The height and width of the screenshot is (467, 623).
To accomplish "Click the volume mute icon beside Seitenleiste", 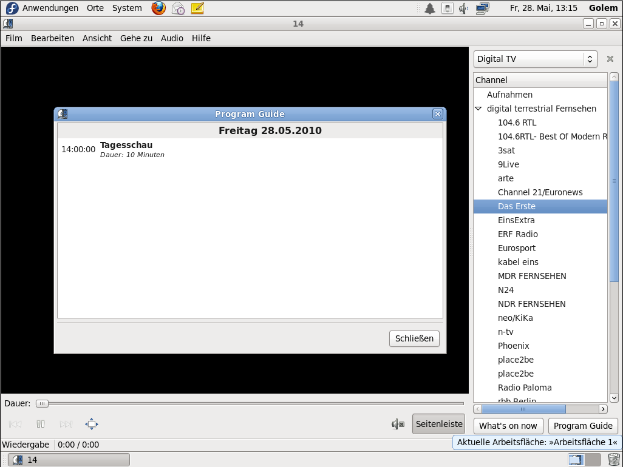I will [398, 424].
